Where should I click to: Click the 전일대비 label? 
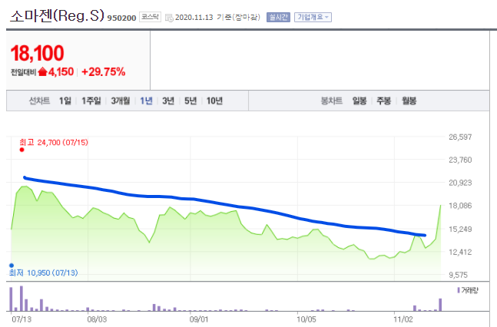[24, 72]
